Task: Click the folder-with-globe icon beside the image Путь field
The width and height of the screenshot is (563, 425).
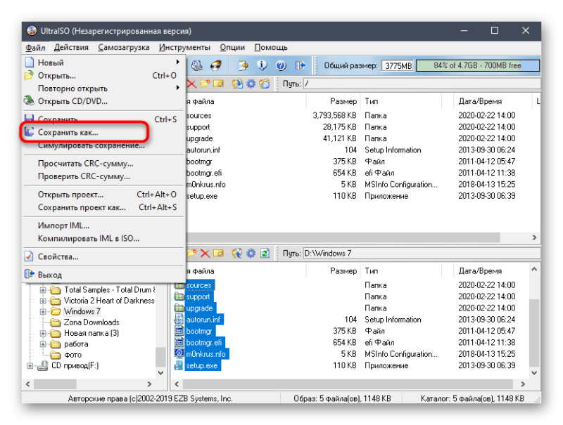Action: 265,84
